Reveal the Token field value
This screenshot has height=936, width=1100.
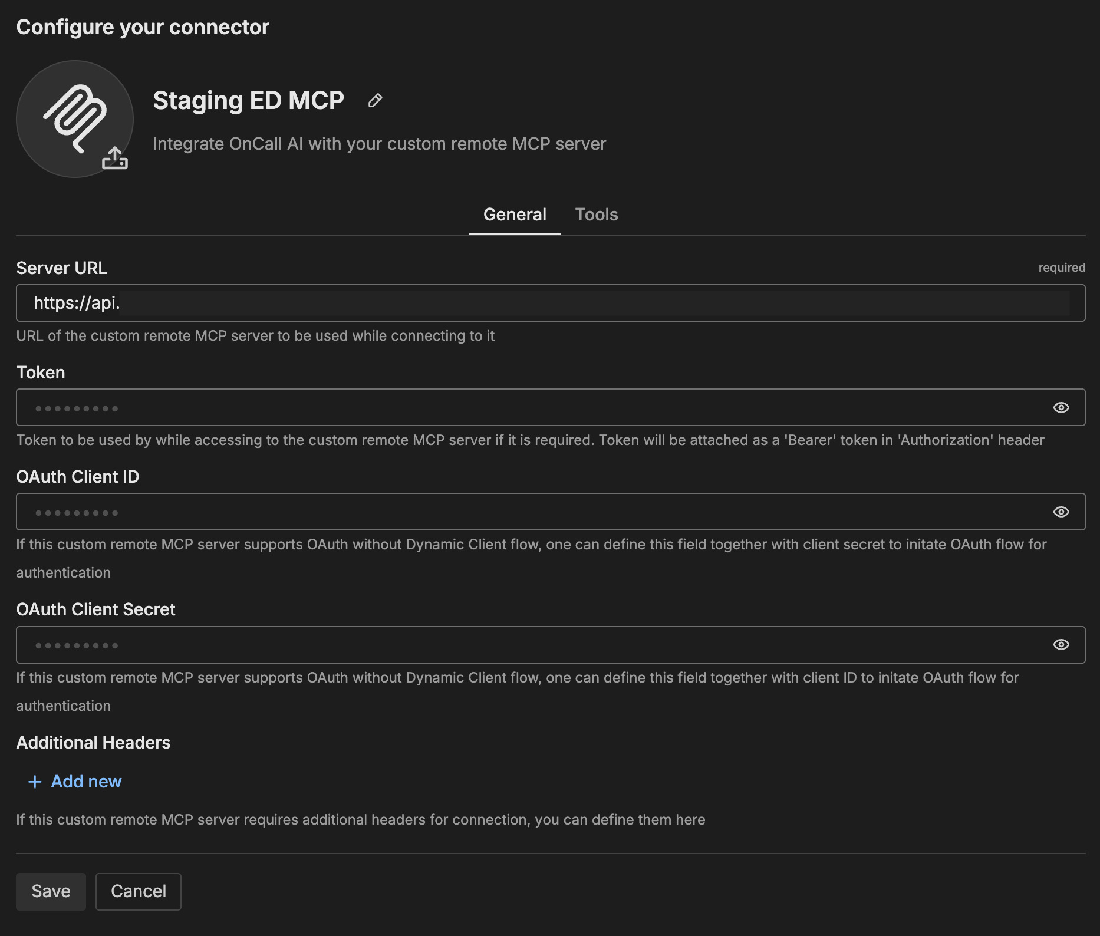(1061, 408)
